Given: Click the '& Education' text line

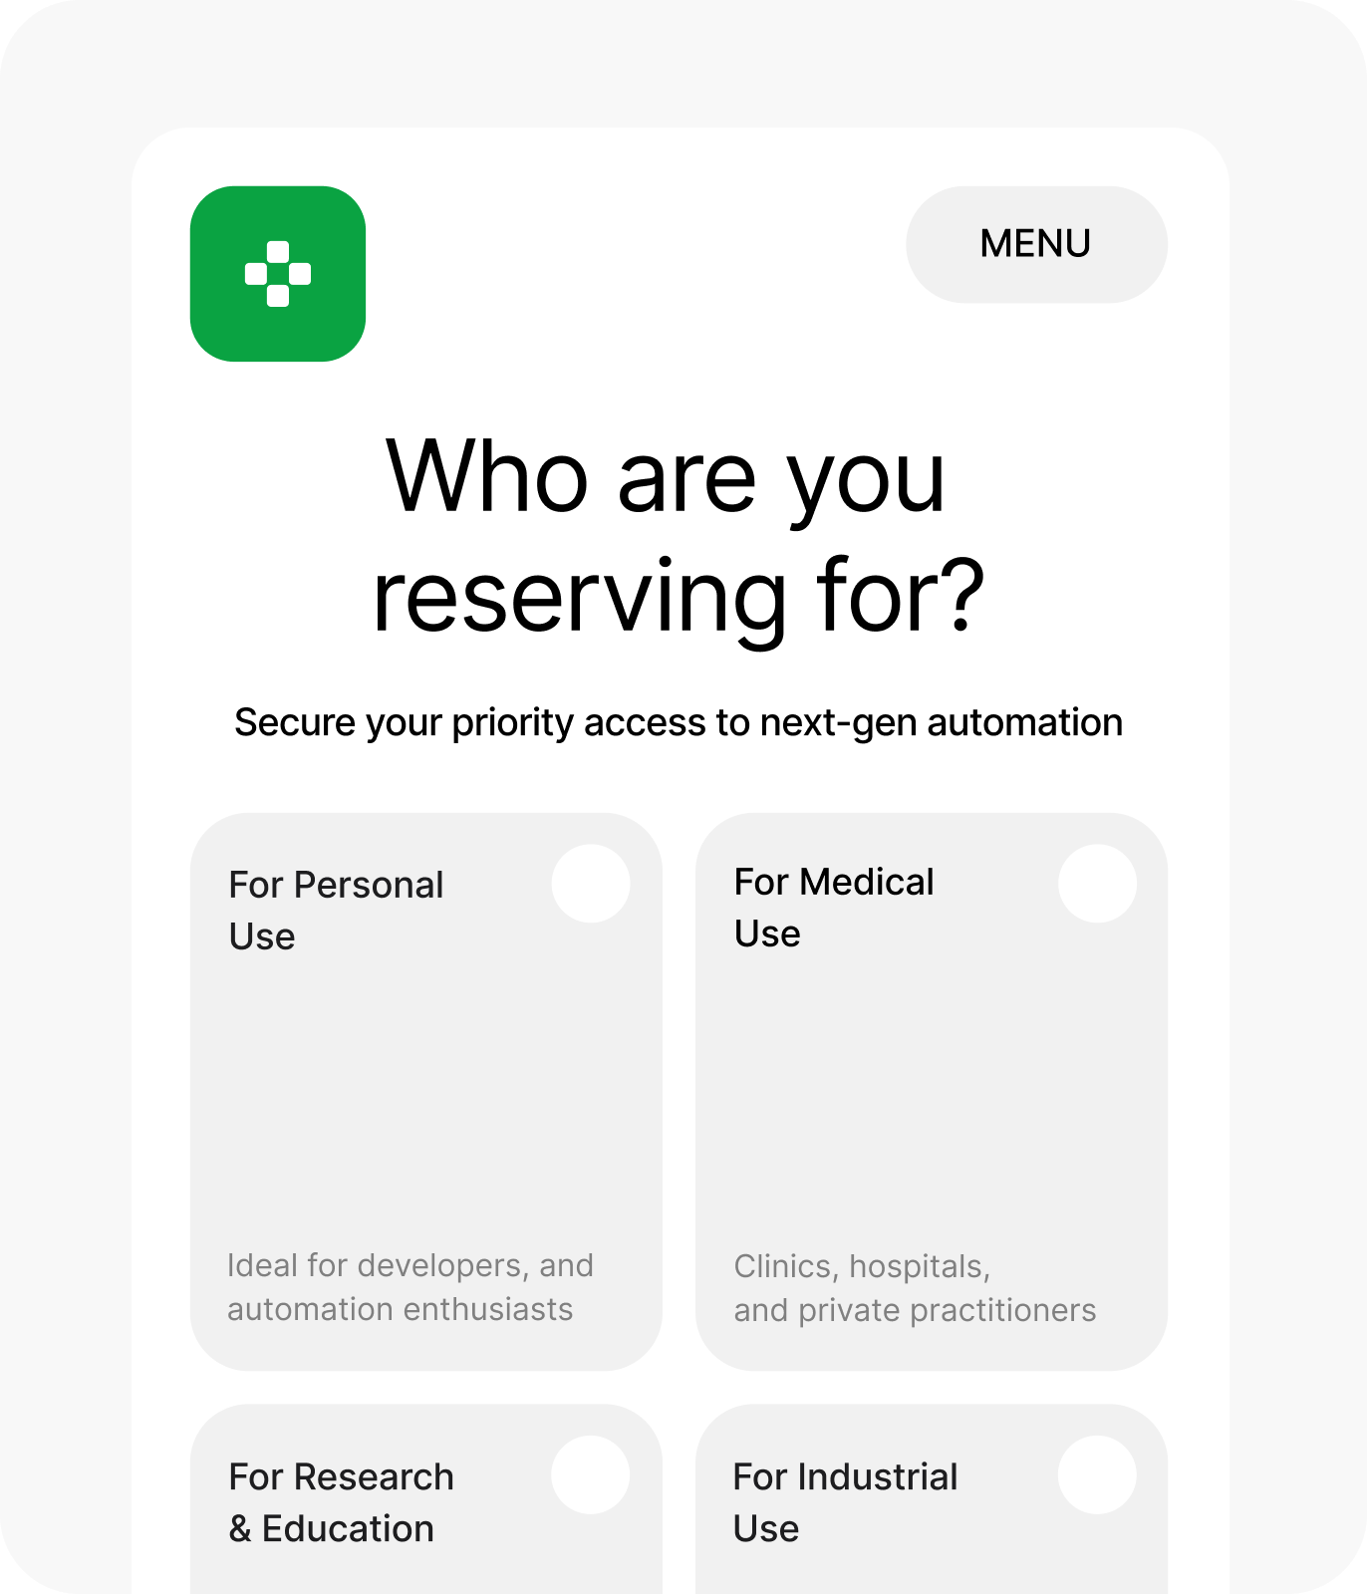Looking at the screenshot, I should pyautogui.click(x=331, y=1528).
